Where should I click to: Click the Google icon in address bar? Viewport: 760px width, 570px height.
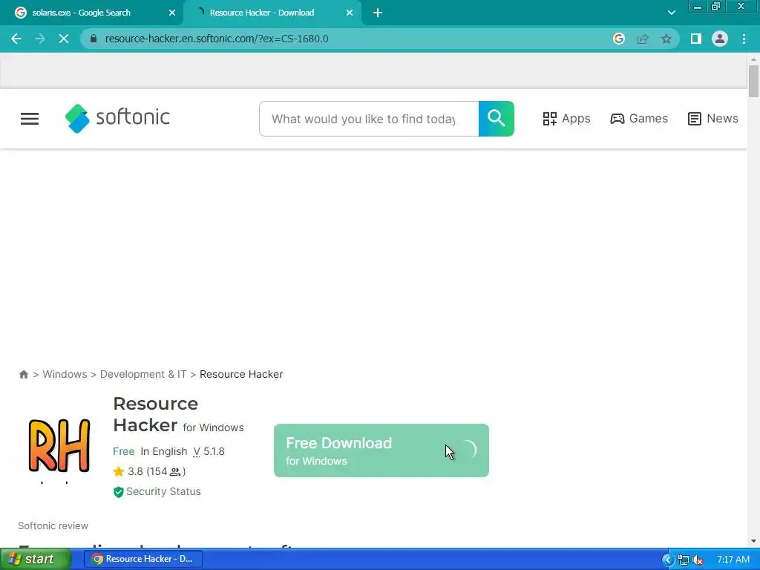click(x=618, y=39)
